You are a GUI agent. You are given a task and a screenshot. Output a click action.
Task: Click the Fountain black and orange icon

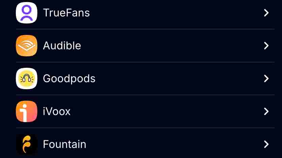(x=27, y=144)
